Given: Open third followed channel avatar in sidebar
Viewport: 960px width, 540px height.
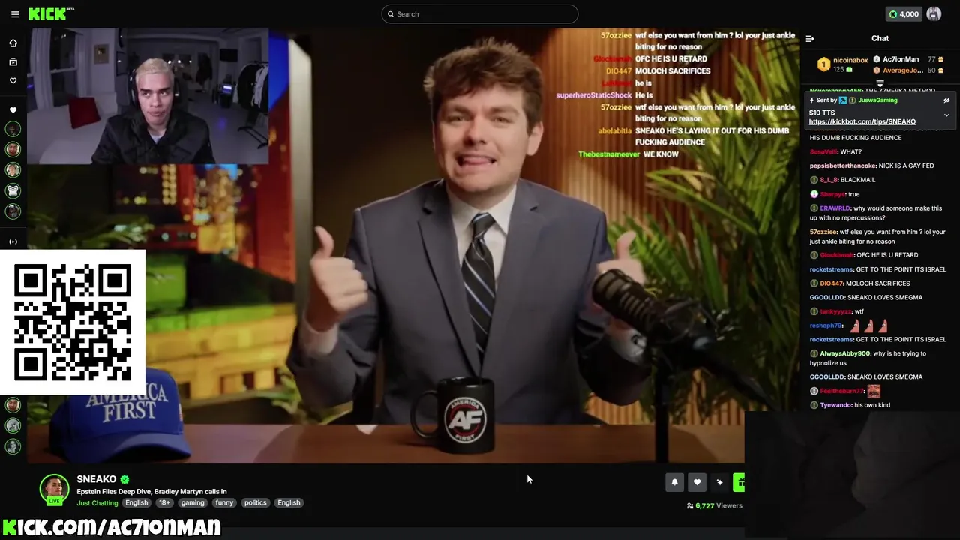Looking at the screenshot, I should point(13,170).
